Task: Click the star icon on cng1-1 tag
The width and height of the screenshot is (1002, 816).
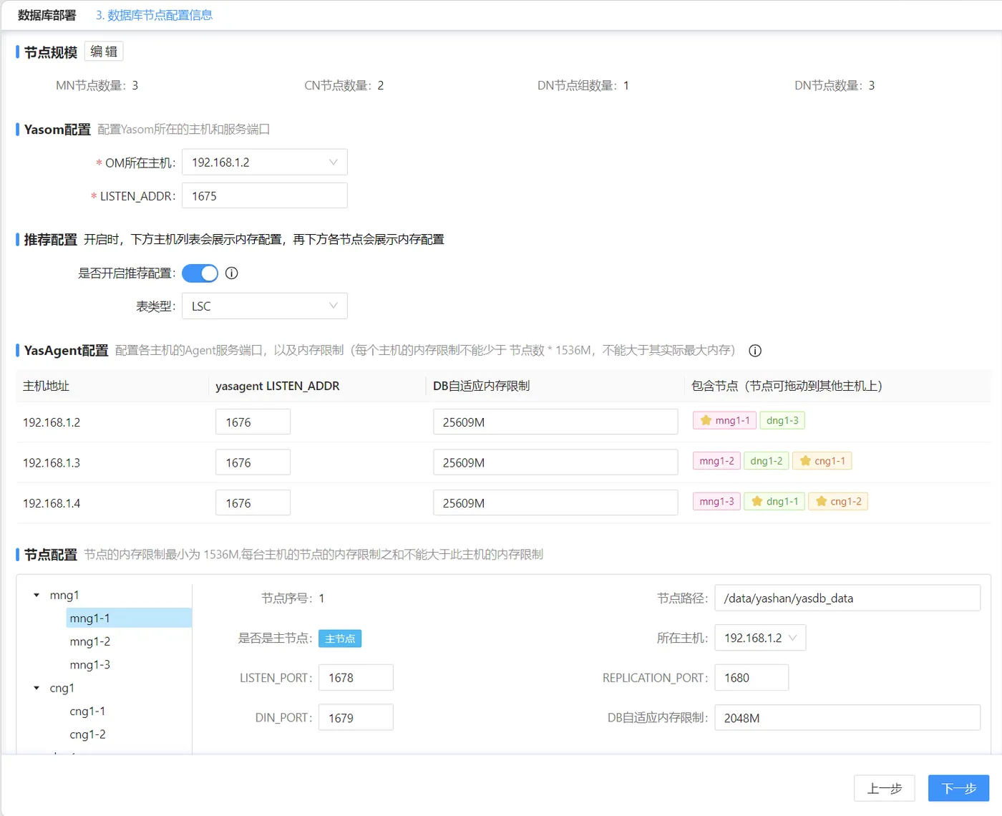Action: click(x=805, y=461)
